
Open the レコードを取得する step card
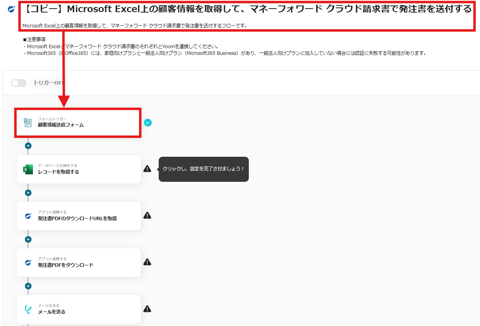(x=79, y=169)
